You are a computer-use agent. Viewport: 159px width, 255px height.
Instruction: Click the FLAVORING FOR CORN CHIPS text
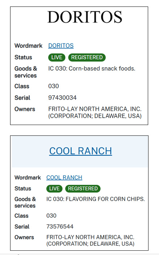pos(95,199)
